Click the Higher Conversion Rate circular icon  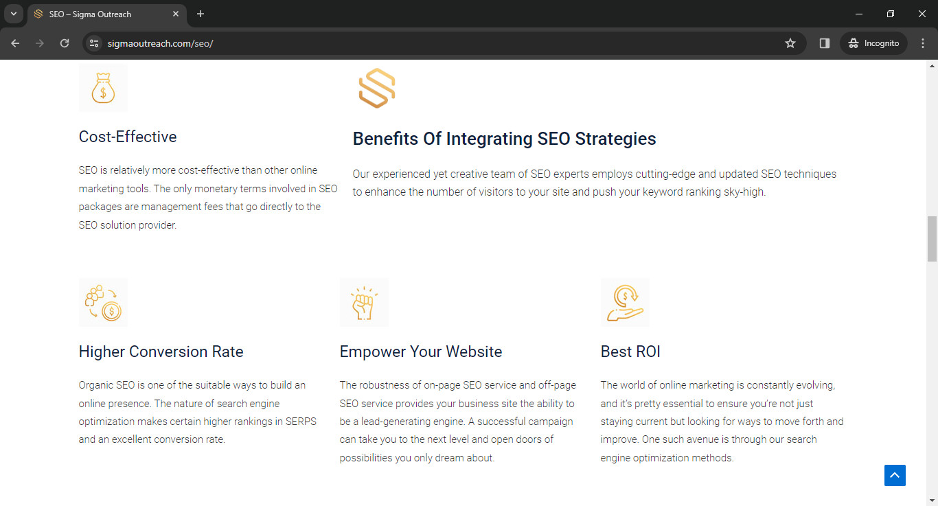tap(103, 302)
